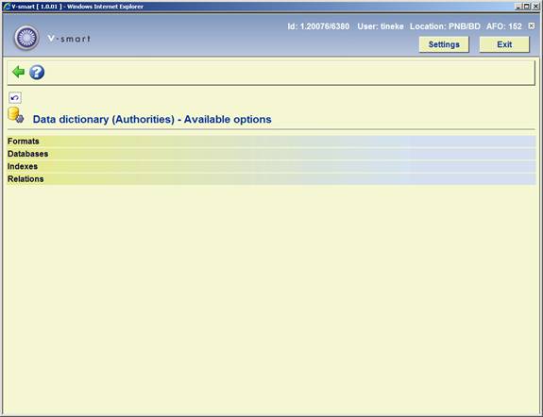Image resolution: width=543 pixels, height=417 pixels.
Task: Select the Formats option
Action: [x=272, y=142]
